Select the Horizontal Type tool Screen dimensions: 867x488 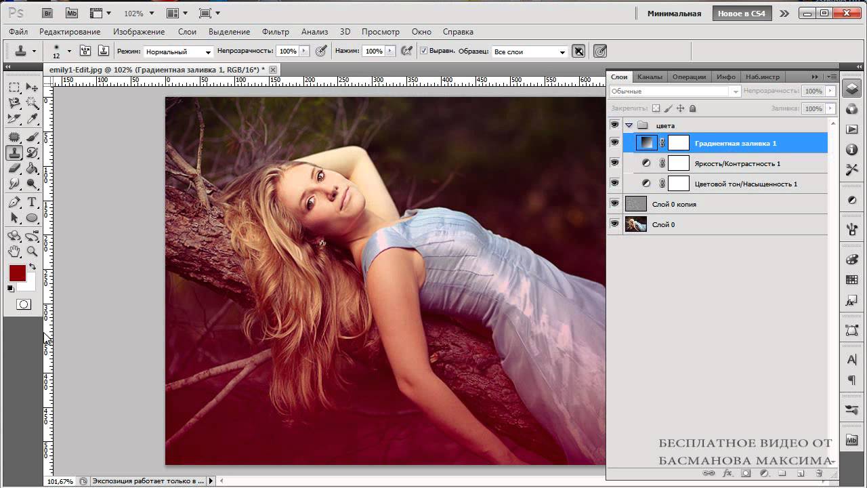32,202
